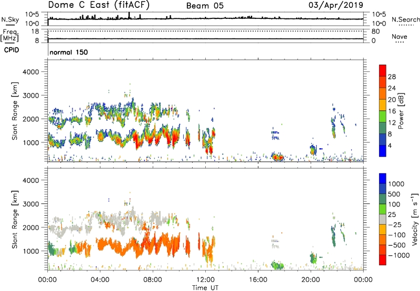Click the '12' label on the Power colorbar
This screenshot has width=420, height=291.
pos(392,122)
